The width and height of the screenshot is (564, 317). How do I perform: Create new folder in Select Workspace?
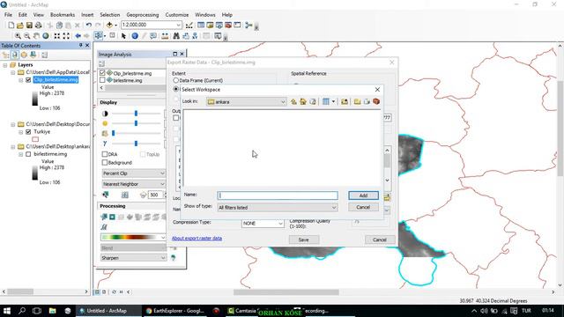357,102
